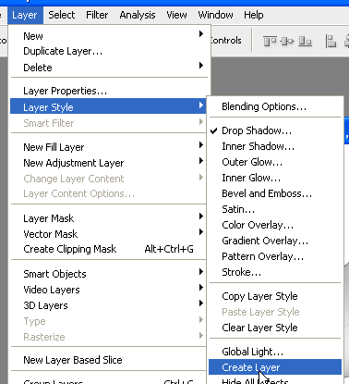
Task: Select Copy Layer Style
Action: pos(275,296)
